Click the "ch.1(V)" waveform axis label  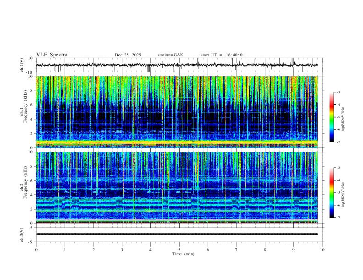(x=22, y=65)
